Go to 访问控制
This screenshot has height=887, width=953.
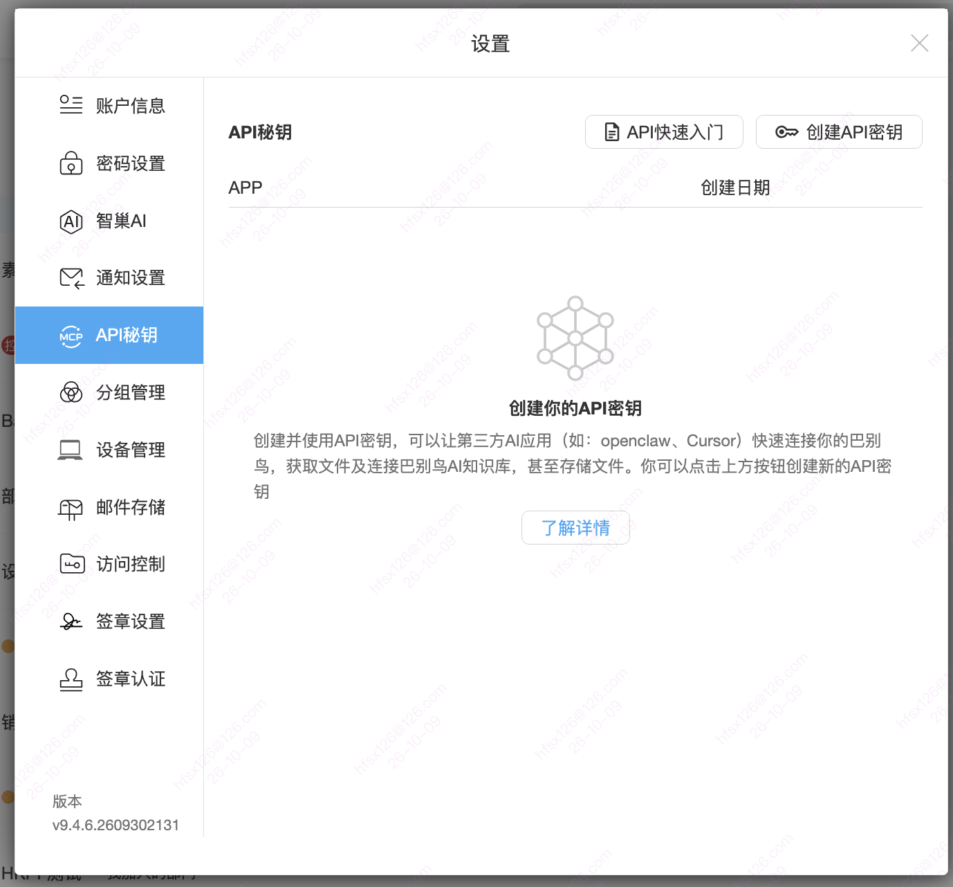pos(109,564)
